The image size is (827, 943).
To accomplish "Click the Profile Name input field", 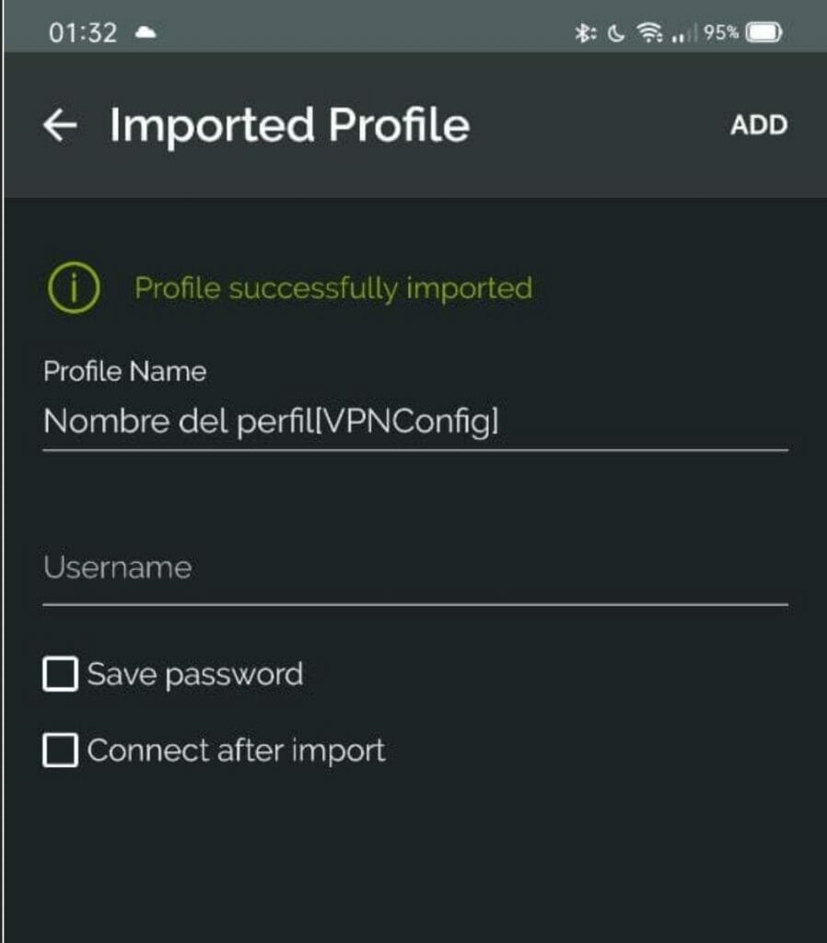I will 415,421.
